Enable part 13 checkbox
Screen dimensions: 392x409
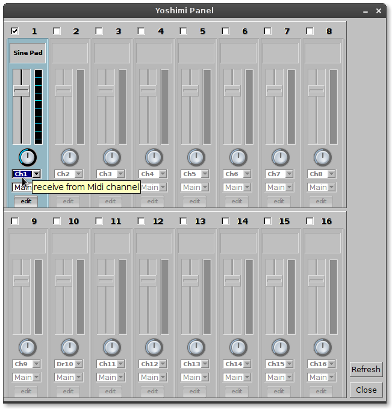[x=184, y=221]
